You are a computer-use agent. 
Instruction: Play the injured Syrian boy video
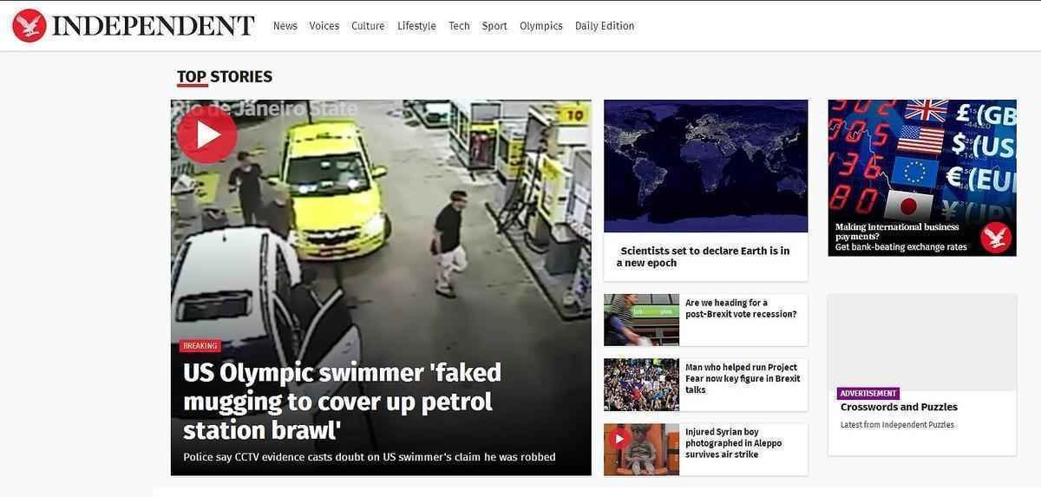click(619, 439)
